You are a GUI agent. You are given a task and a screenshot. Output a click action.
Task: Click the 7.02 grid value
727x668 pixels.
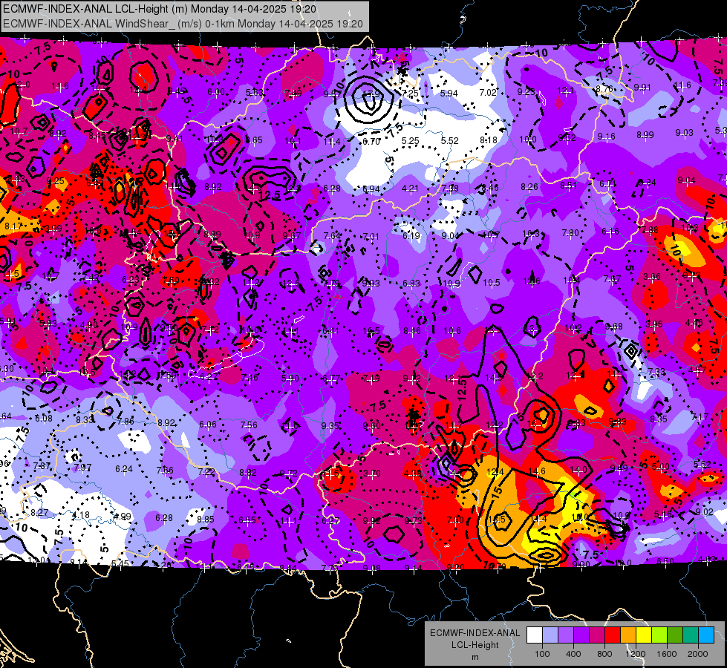(x=488, y=93)
